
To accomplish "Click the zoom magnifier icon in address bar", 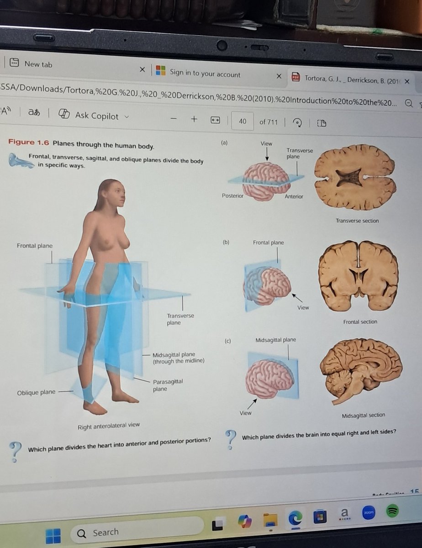I will [409, 104].
